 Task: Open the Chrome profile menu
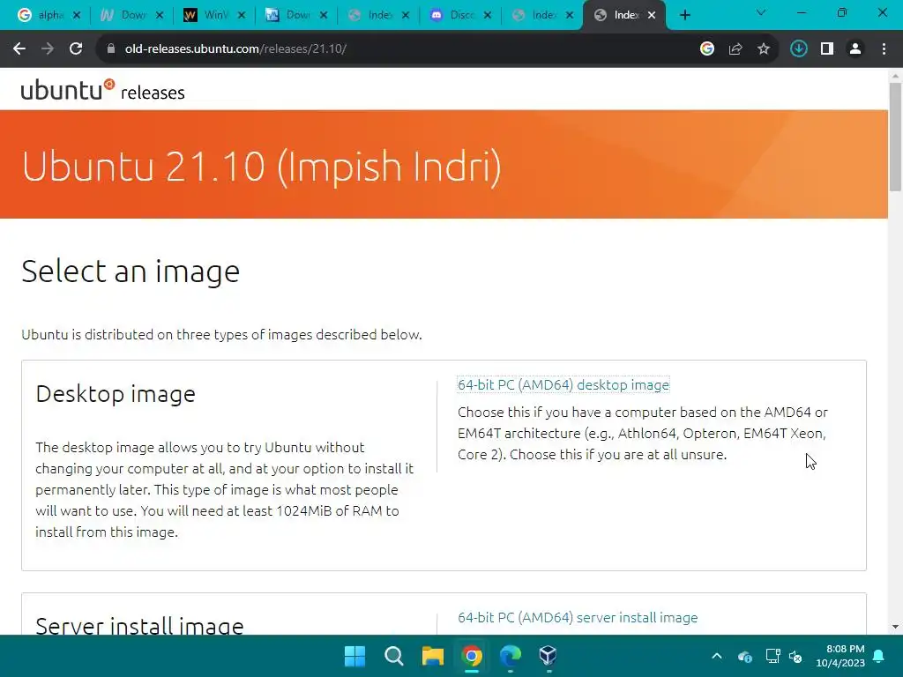855,49
